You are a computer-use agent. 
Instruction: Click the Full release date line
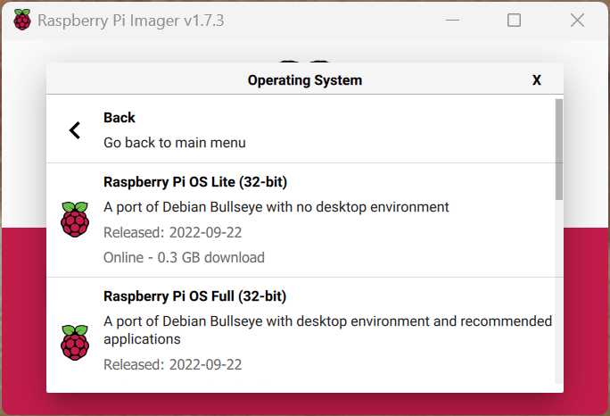pyautogui.click(x=173, y=364)
